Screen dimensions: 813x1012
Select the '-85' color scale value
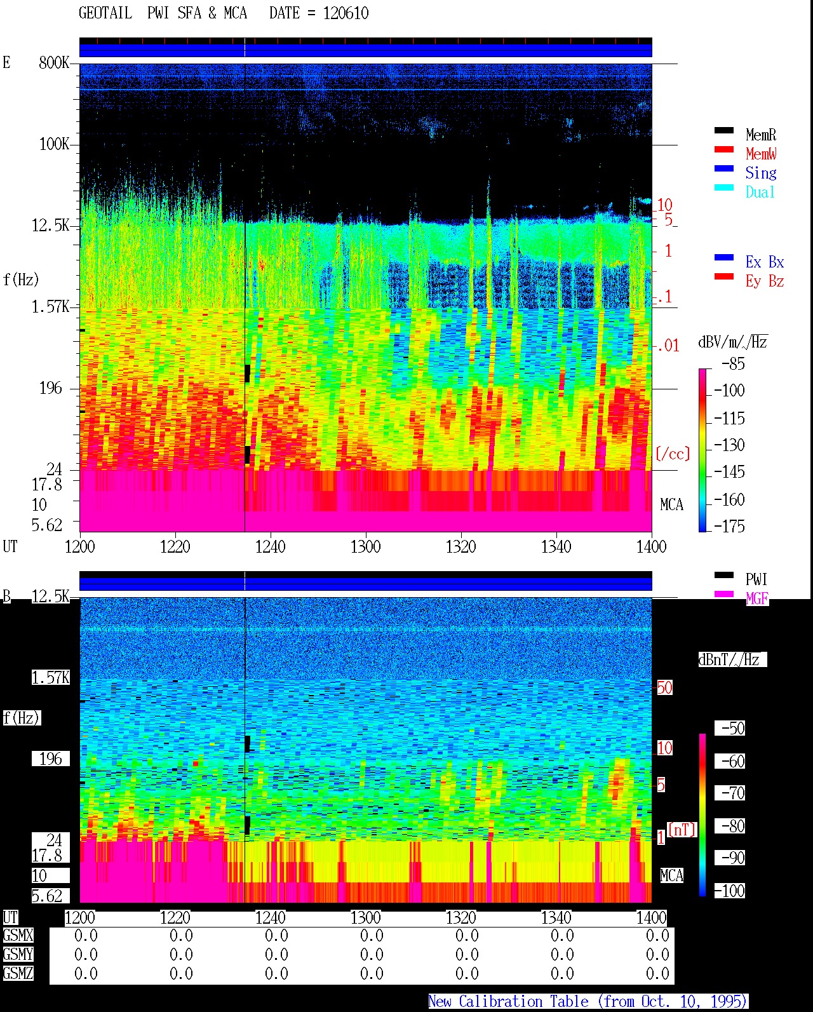tap(733, 364)
